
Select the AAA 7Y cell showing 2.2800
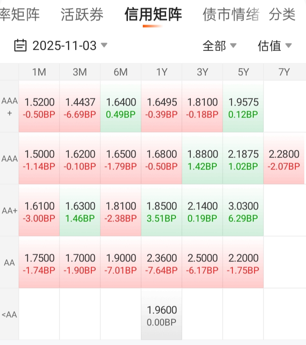point(284,159)
